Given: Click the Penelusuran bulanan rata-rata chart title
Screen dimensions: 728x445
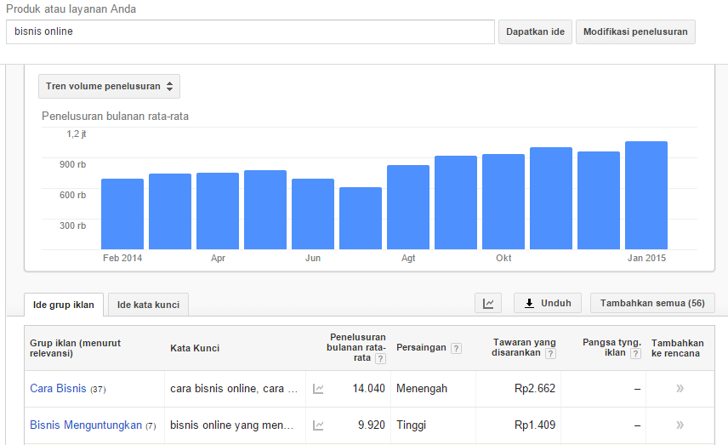Looking at the screenshot, I should 115,116.
